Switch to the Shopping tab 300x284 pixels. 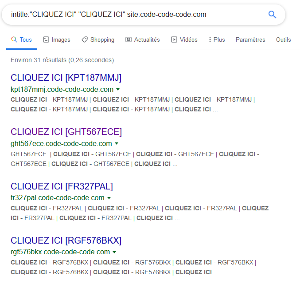tap(98, 39)
